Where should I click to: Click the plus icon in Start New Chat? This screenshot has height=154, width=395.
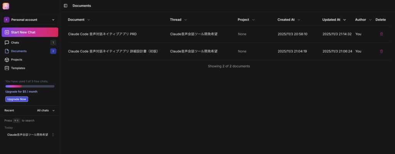pos(7,32)
